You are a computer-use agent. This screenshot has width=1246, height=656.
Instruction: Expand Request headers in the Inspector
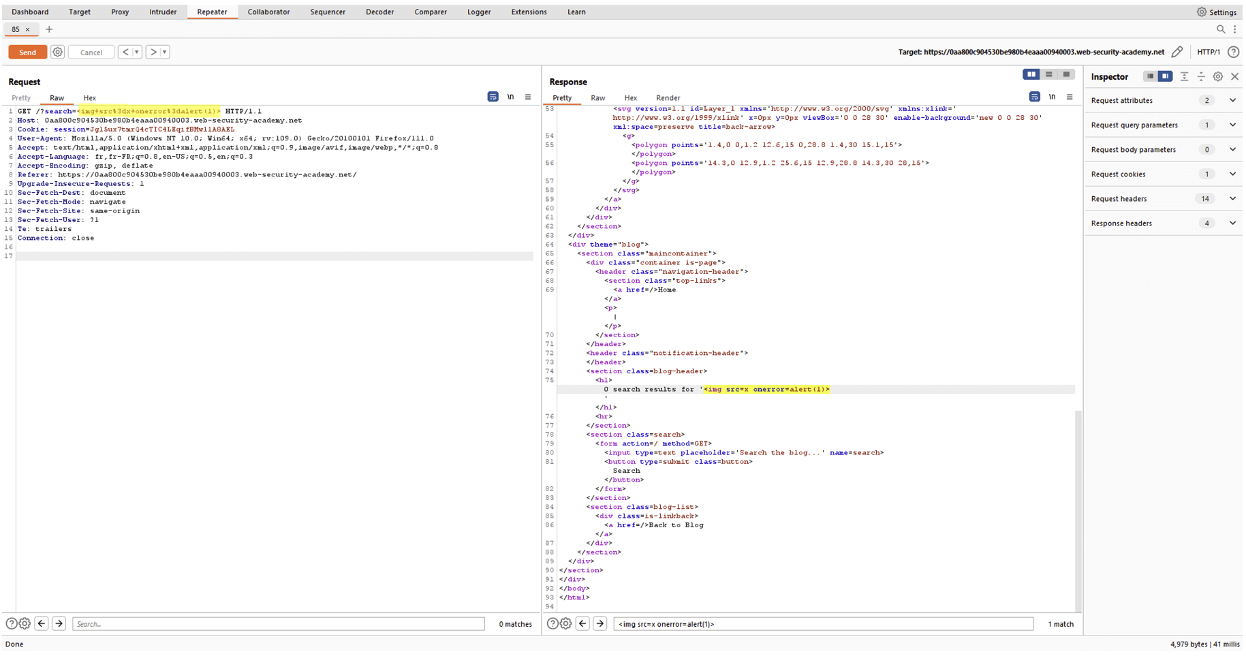pos(1232,199)
